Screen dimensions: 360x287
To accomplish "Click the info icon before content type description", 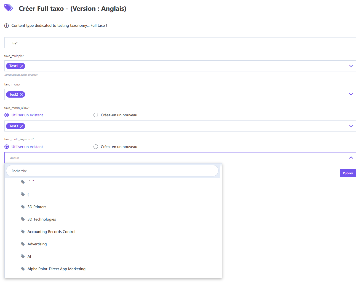I will click(7, 26).
